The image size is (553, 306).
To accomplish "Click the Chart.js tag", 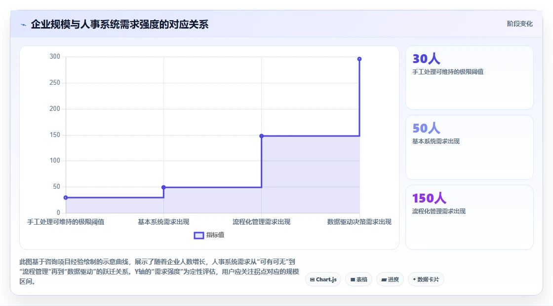I will point(323,279).
